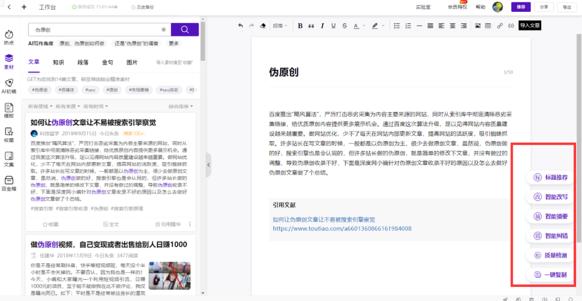This screenshot has width=582, height=301.
Task: Center align the text
Action: (453, 26)
